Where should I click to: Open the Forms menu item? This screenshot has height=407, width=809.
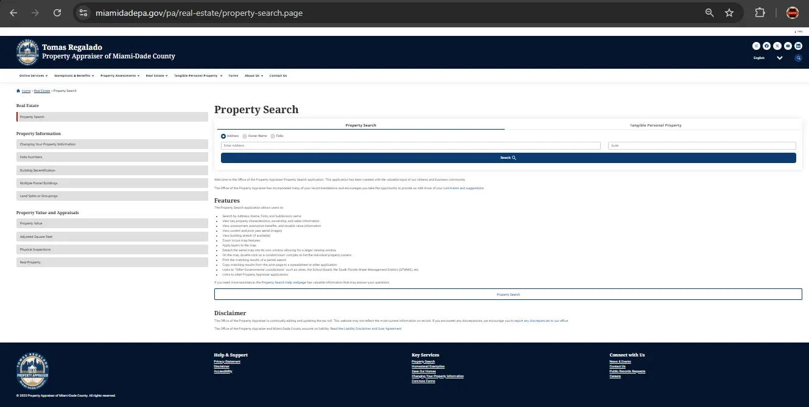(233, 76)
